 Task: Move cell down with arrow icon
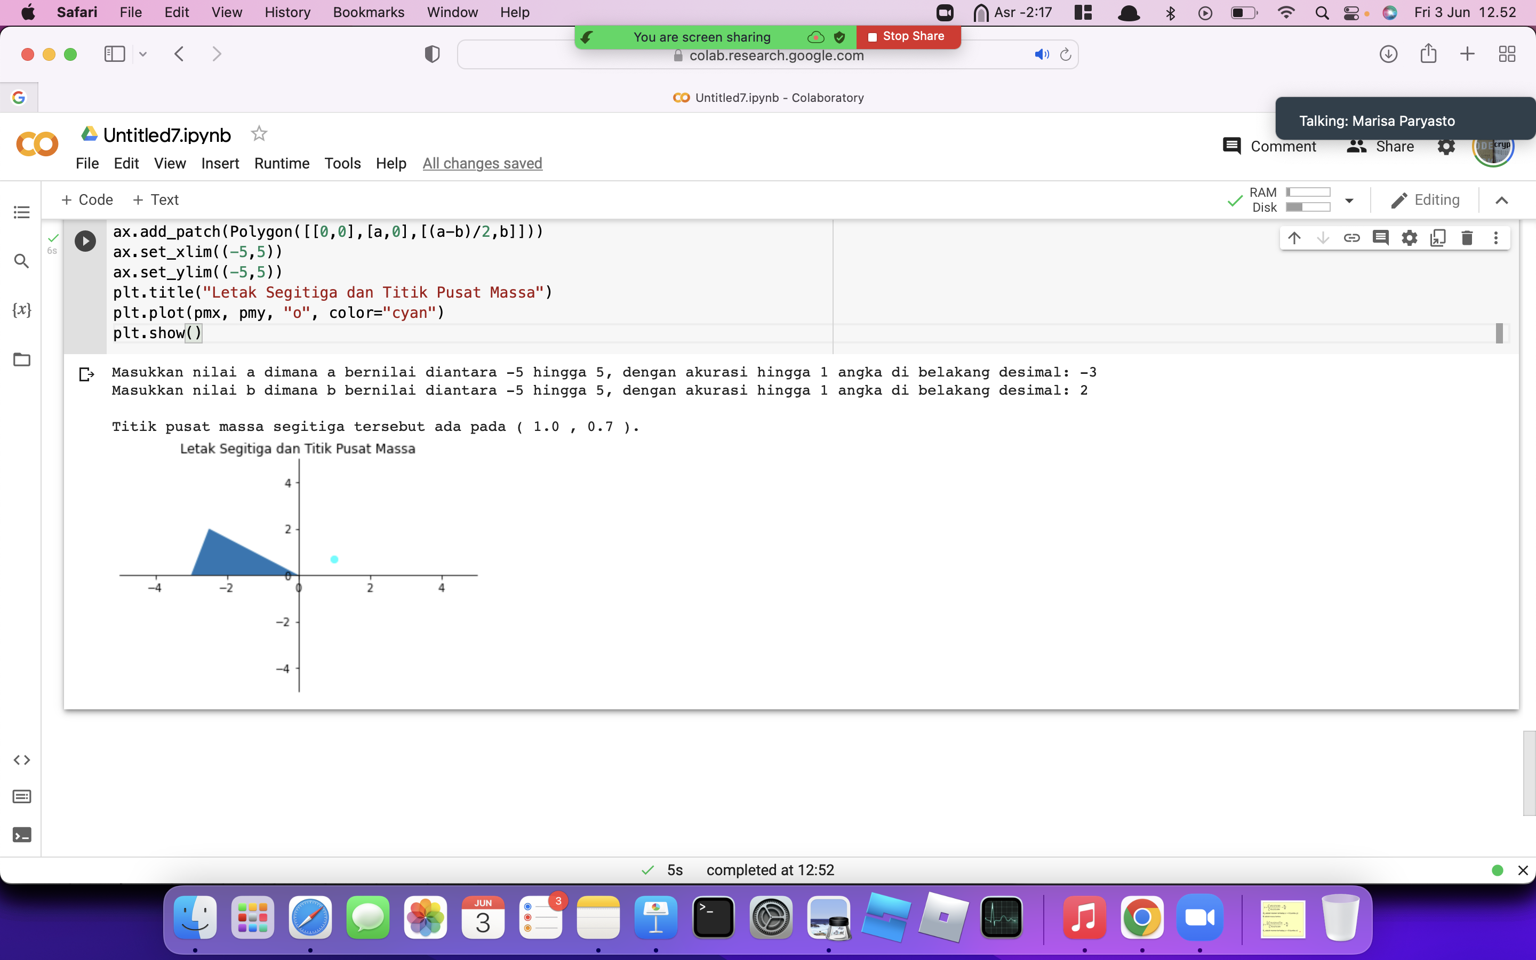pos(1323,238)
